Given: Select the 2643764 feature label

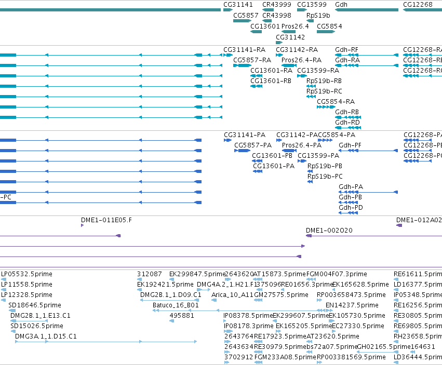Looking at the screenshot, I should pyautogui.click(x=239, y=336).
